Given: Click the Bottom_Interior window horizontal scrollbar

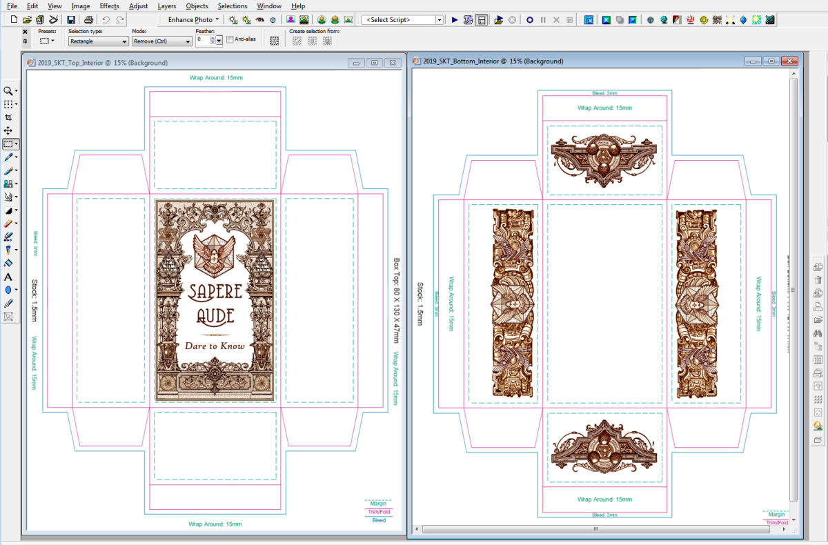Looking at the screenshot, I should tap(596, 529).
